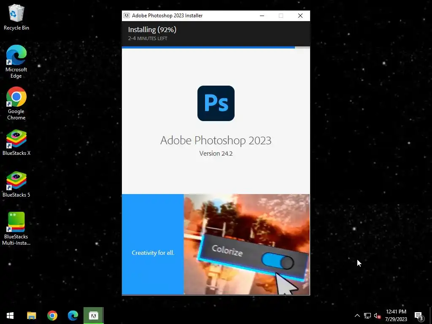The height and width of the screenshot is (324, 432).
Task: Switch to the Adobe installer taskbar button
Action: pyautogui.click(x=93, y=316)
